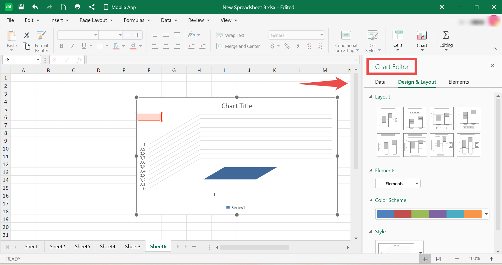The image size is (502, 265).
Task: Cut the selection with scissors icon
Action: click(x=27, y=35)
